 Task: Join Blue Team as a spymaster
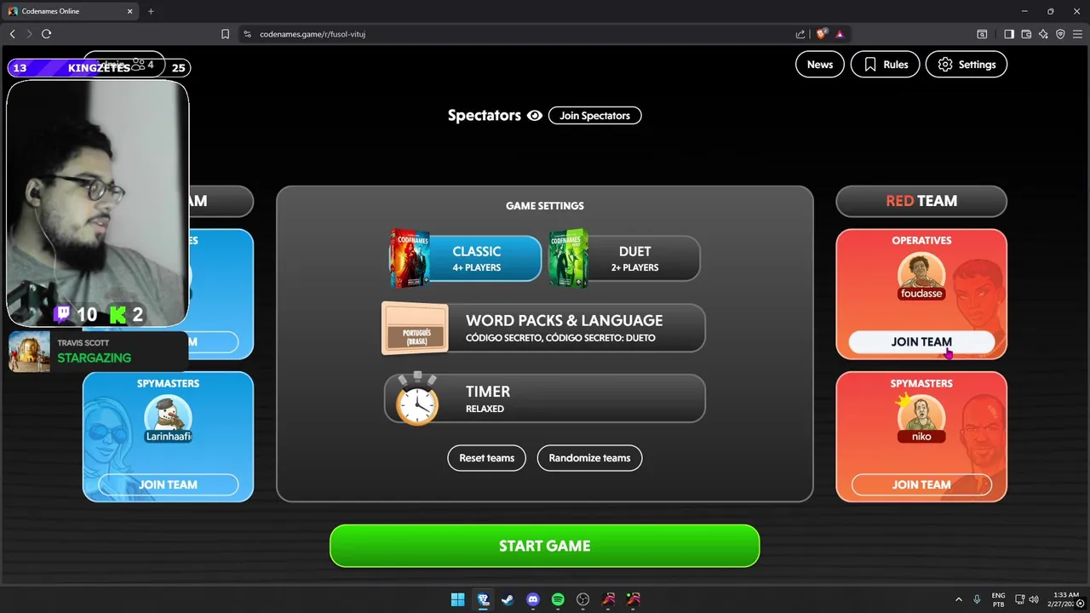pyautogui.click(x=168, y=484)
